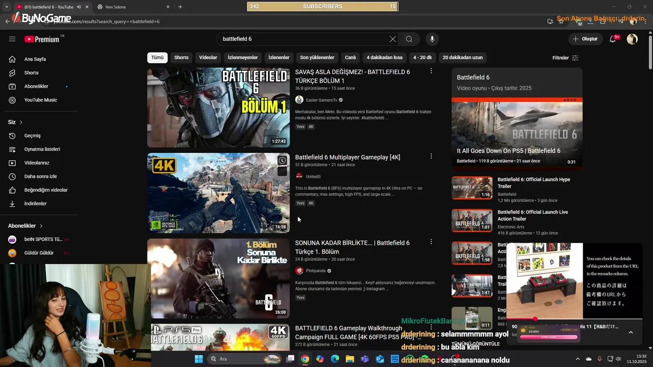Add Multiplayer Gameplay video to watch later
This screenshot has width=653, height=367.
pos(282,161)
